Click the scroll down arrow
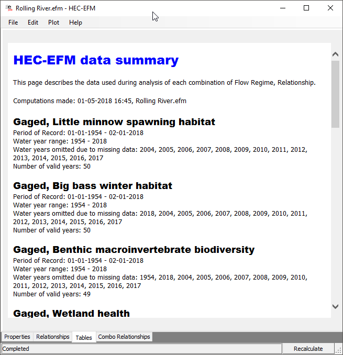The width and height of the screenshot is (343, 355). tap(335, 306)
